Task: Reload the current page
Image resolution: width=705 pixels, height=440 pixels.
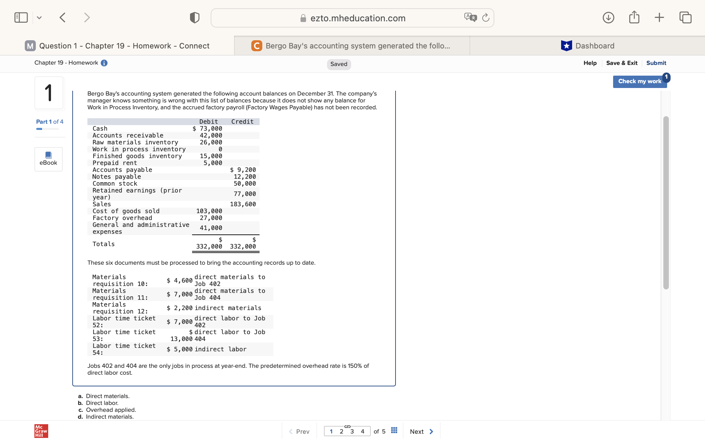Action: point(486,17)
